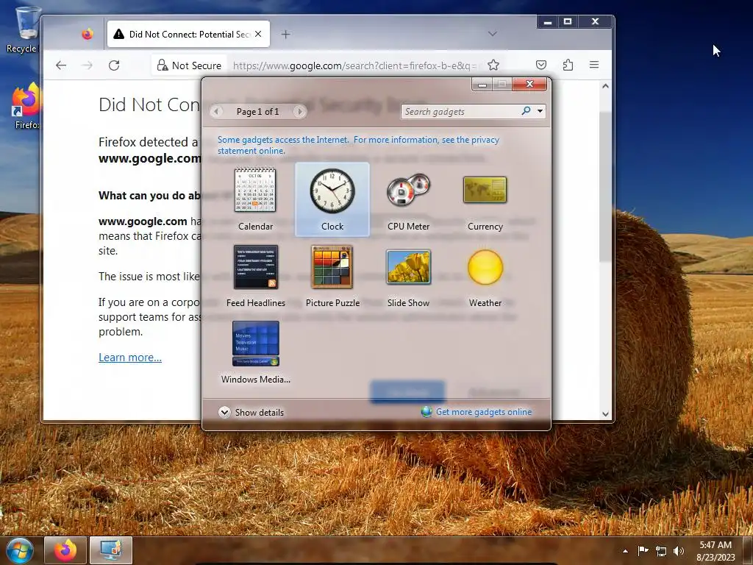Select the Slide Show gadget
Screen dimensions: 753x565
(408, 276)
